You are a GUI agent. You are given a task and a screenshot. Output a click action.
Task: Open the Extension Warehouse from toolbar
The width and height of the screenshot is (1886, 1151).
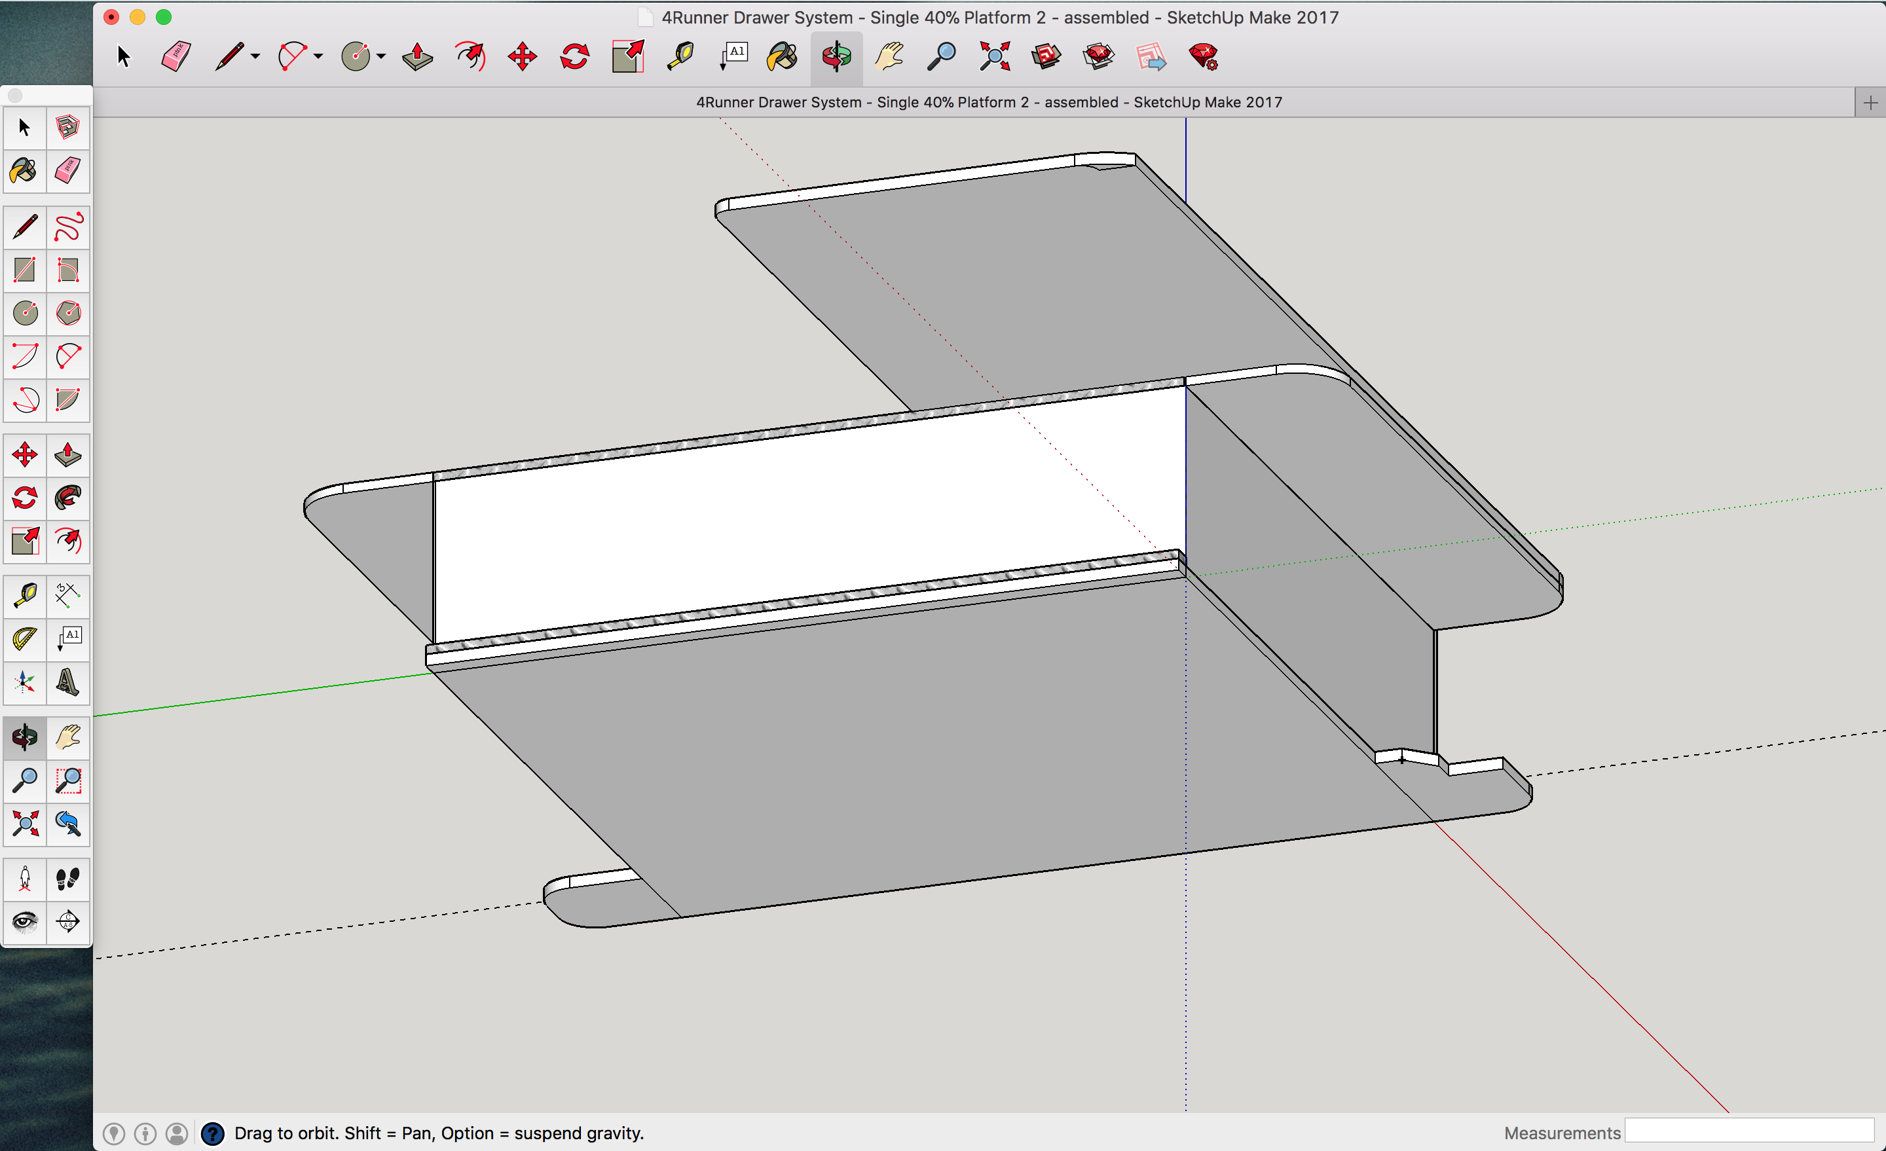click(1098, 56)
